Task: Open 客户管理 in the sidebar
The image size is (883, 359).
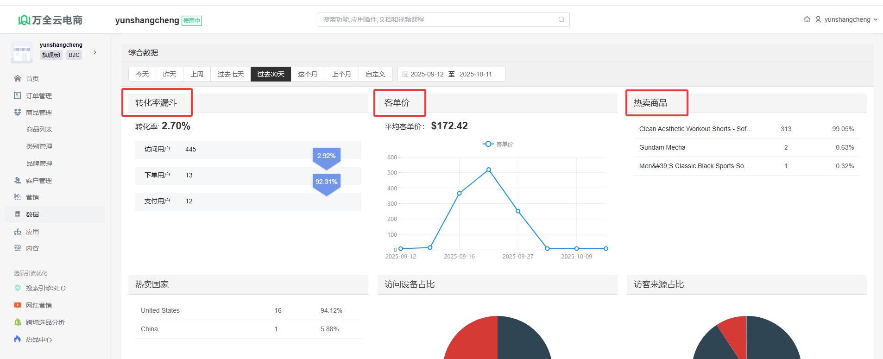Action: pyautogui.click(x=38, y=181)
